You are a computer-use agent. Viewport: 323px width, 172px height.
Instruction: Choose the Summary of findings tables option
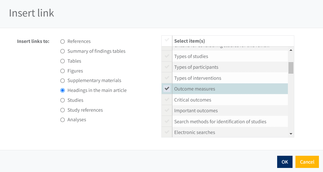(62, 51)
